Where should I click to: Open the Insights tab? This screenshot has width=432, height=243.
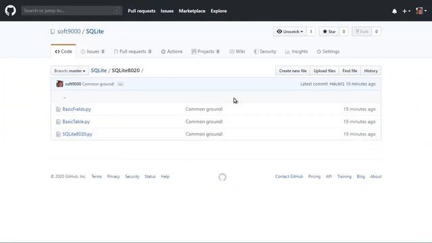coord(296,51)
